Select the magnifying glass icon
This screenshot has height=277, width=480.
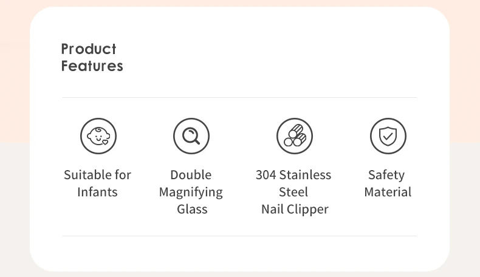191,136
